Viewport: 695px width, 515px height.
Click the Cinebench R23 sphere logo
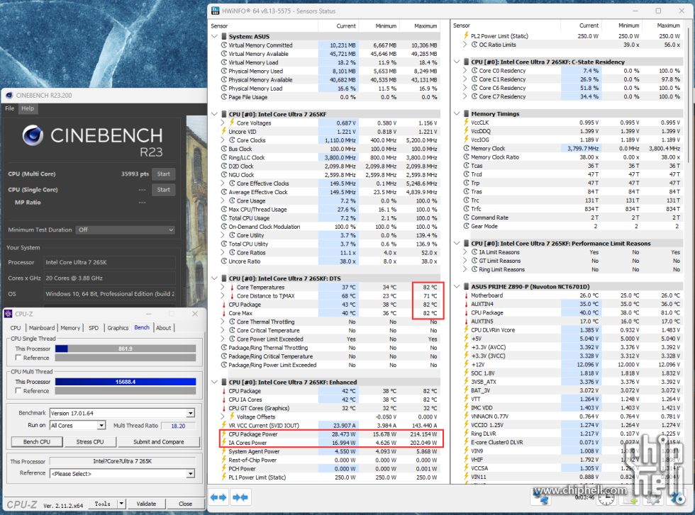click(33, 135)
